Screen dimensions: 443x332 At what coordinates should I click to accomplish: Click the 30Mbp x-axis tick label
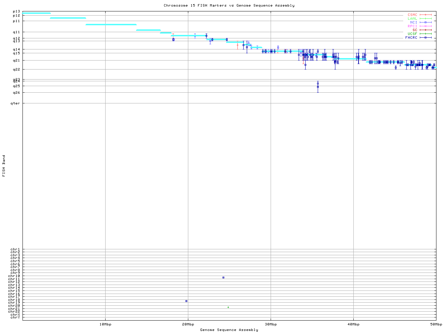pyautogui.click(x=271, y=324)
